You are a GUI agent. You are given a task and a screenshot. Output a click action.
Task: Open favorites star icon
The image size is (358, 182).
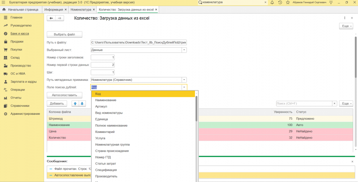tap(288, 2)
